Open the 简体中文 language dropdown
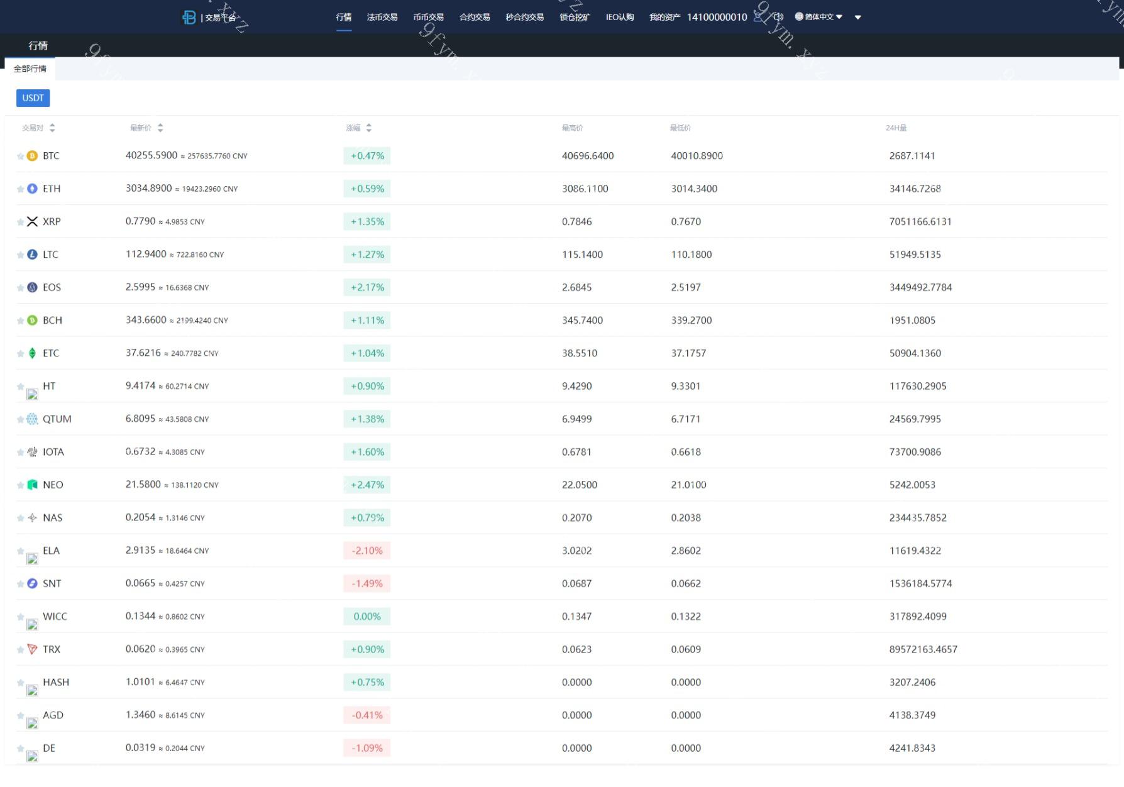Viewport: 1124px width, 787px height. click(x=818, y=17)
